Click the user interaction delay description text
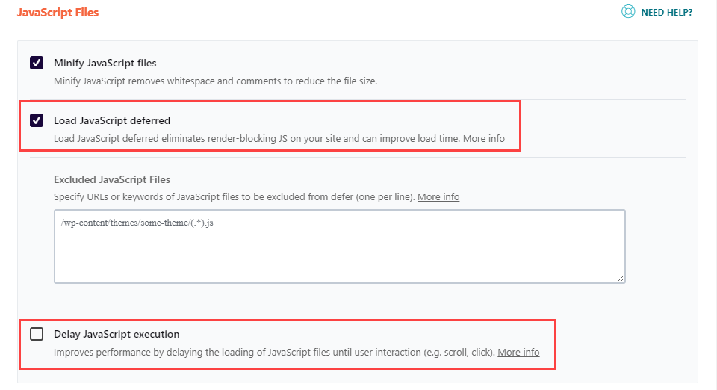Screen dimensions: 717x390 tap(273, 353)
